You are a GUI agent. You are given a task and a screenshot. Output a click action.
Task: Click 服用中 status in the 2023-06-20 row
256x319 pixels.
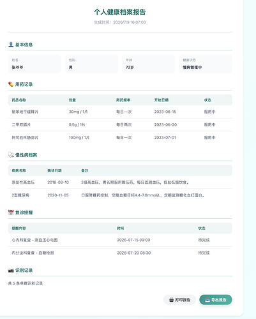(209, 124)
